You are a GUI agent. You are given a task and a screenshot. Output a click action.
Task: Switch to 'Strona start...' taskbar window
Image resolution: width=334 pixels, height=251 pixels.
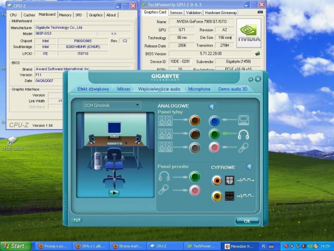[x=128, y=246]
